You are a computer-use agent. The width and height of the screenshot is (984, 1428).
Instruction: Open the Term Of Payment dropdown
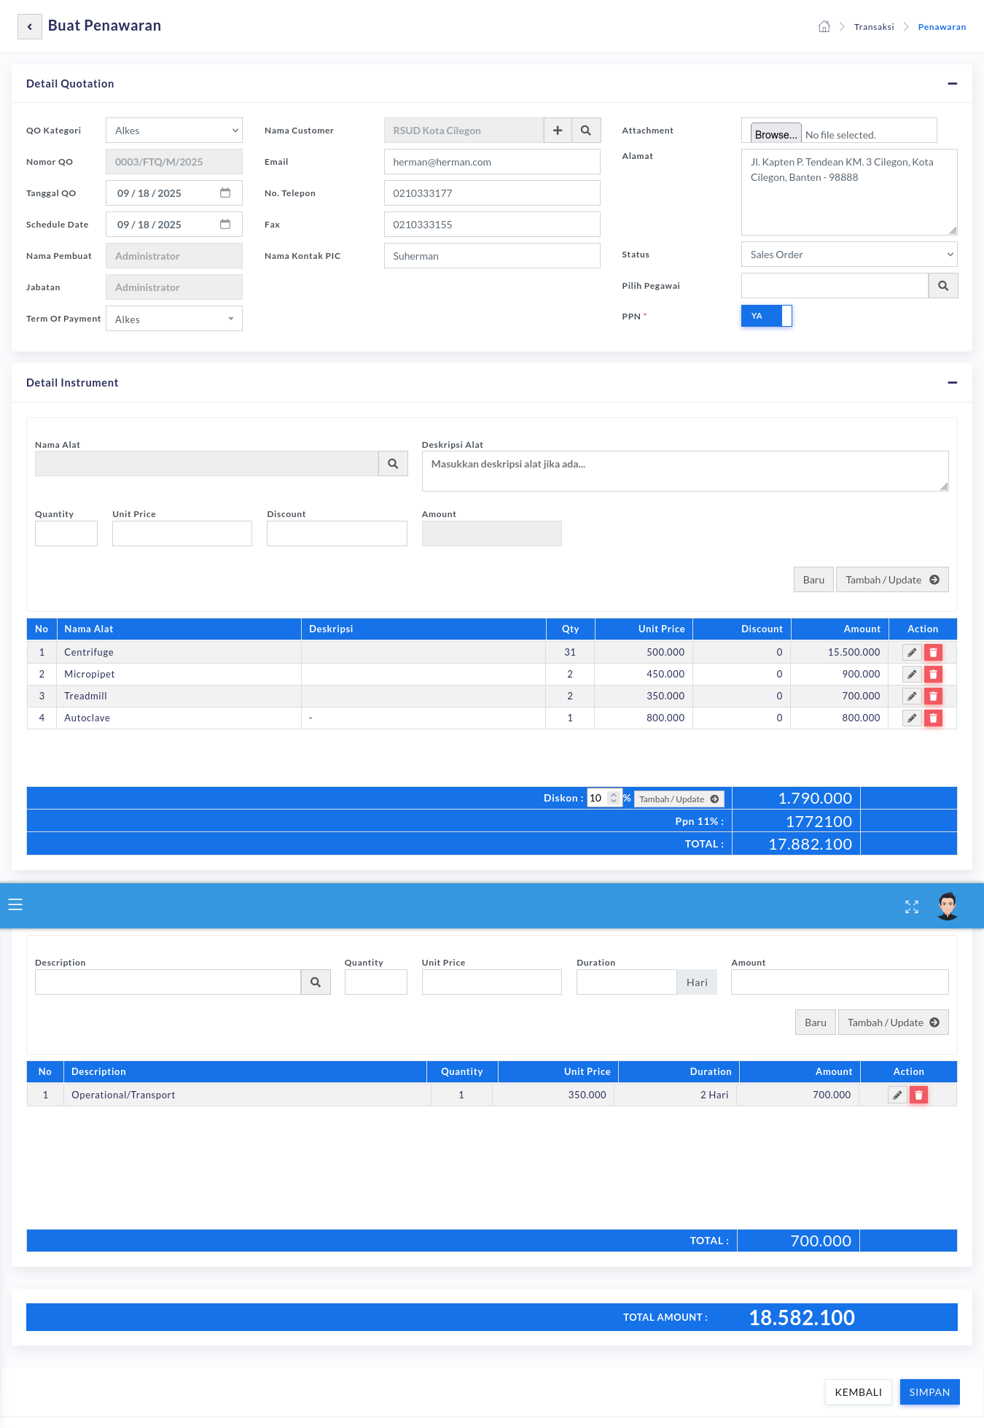[x=174, y=319]
